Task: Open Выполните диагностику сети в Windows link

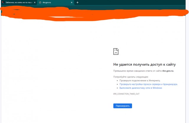Action: coord(141,88)
